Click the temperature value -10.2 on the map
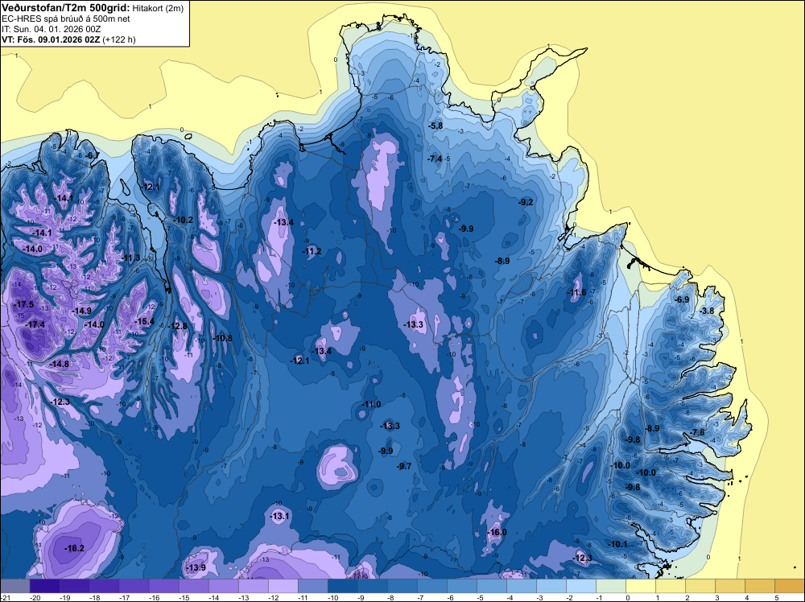The image size is (805, 602). (184, 221)
